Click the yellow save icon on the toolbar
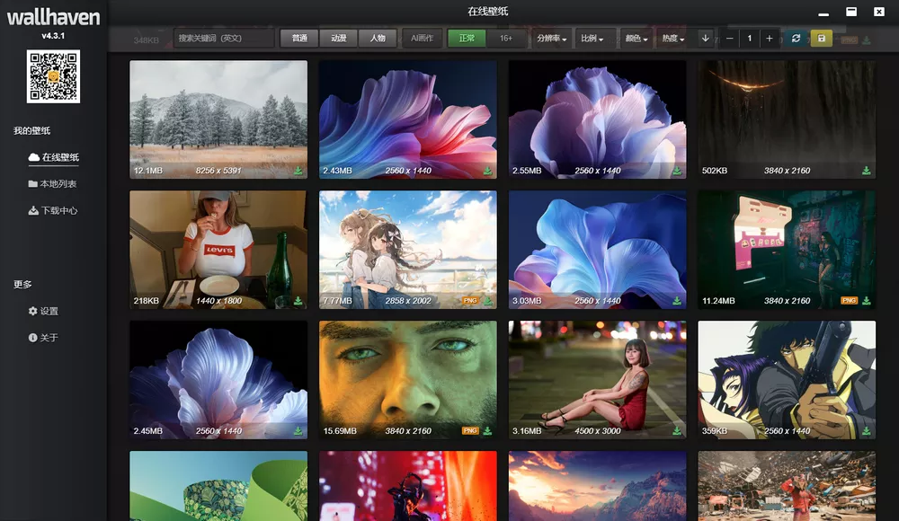 click(821, 39)
